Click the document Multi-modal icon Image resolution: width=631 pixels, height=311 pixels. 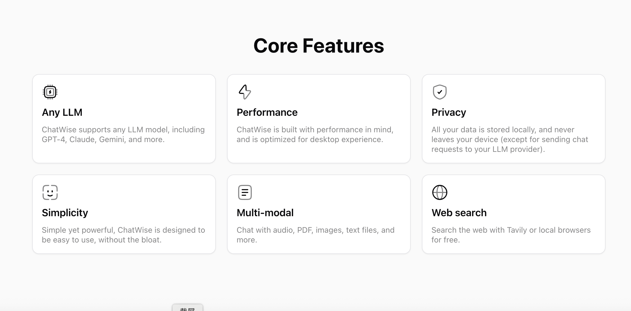pos(245,192)
